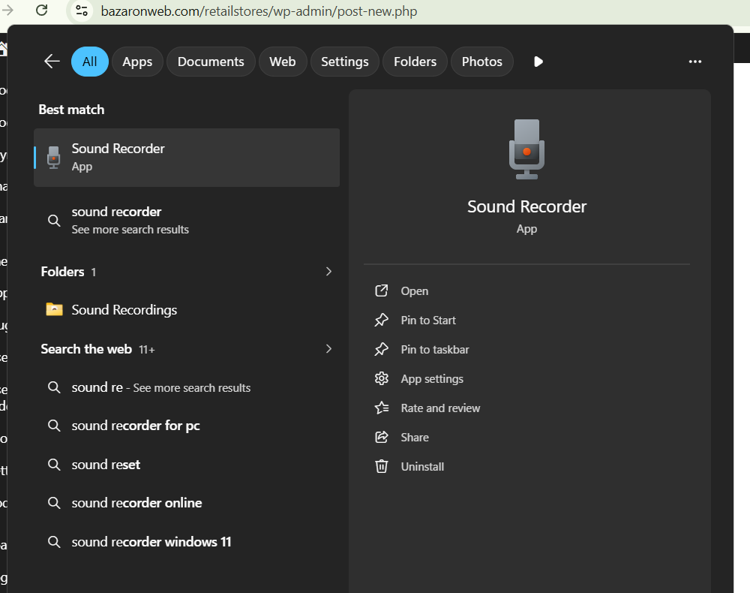The height and width of the screenshot is (593, 750).
Task: Select 'sound recorder for pc' suggestion
Action: click(187, 426)
